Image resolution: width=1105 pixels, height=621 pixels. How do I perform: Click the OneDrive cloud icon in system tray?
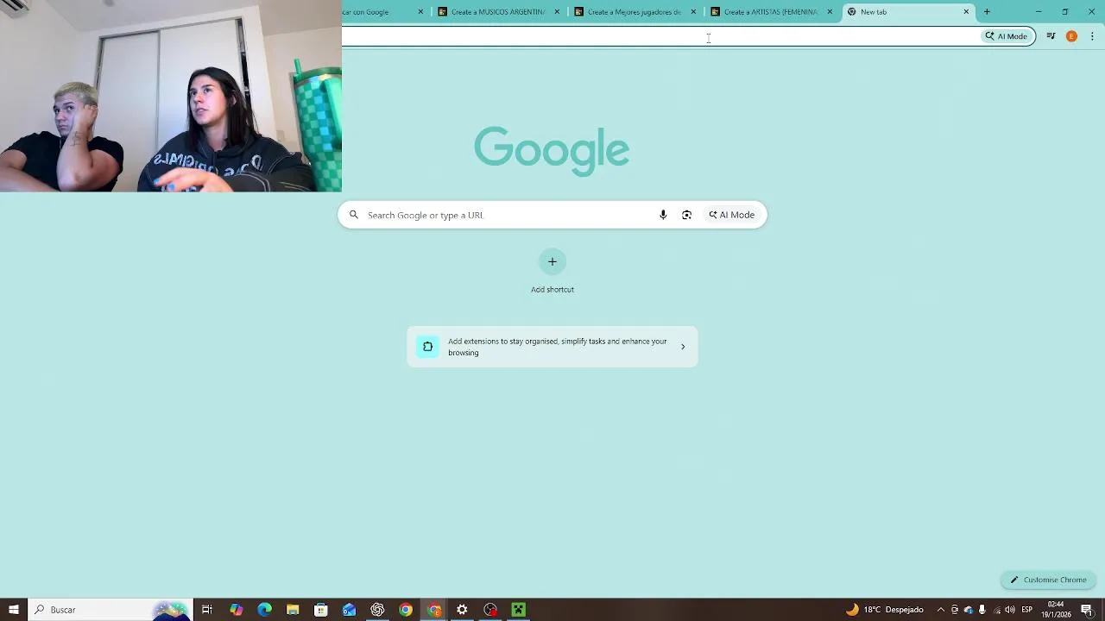pyautogui.click(x=968, y=610)
